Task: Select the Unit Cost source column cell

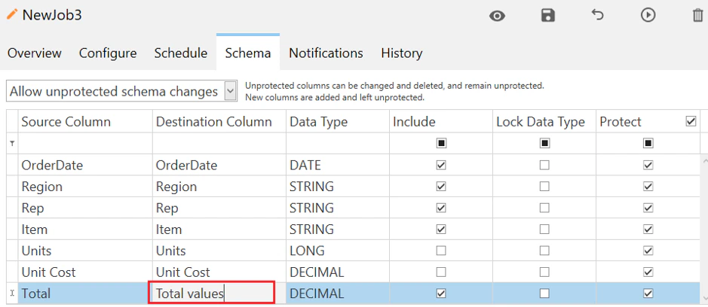Action: pos(85,272)
